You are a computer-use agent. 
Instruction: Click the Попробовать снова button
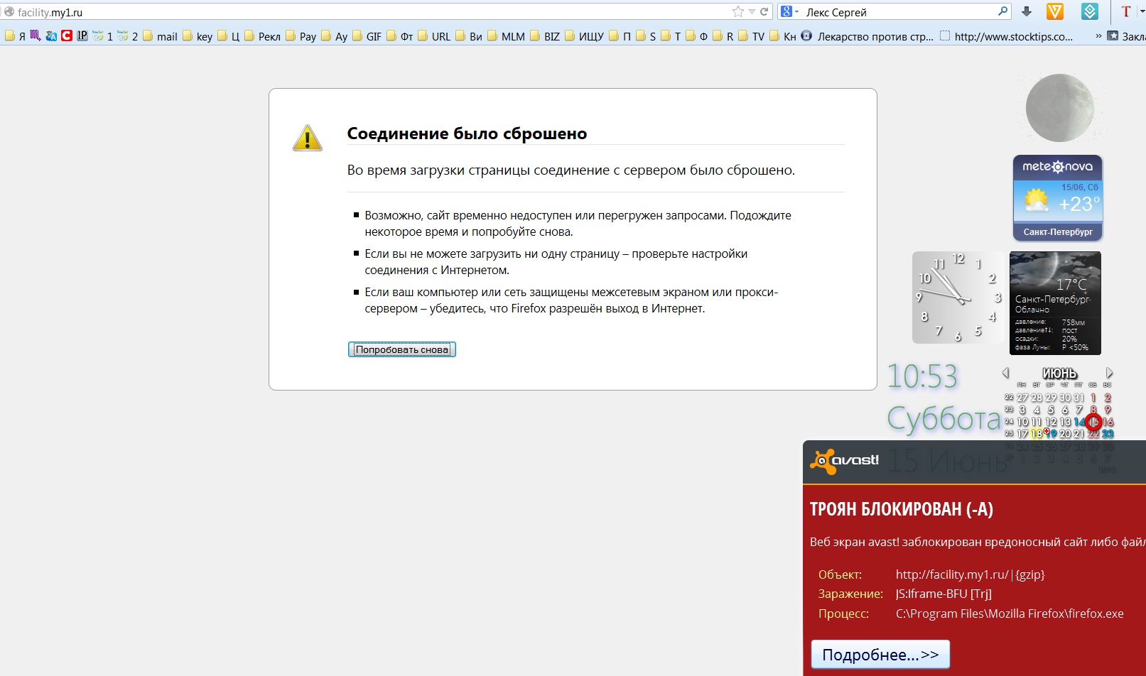[x=401, y=349]
